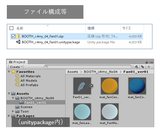Screen dimensions: 161x131
Task: Collapse the BOOTH_c4my_No04 folder
Action: coord(13,98)
